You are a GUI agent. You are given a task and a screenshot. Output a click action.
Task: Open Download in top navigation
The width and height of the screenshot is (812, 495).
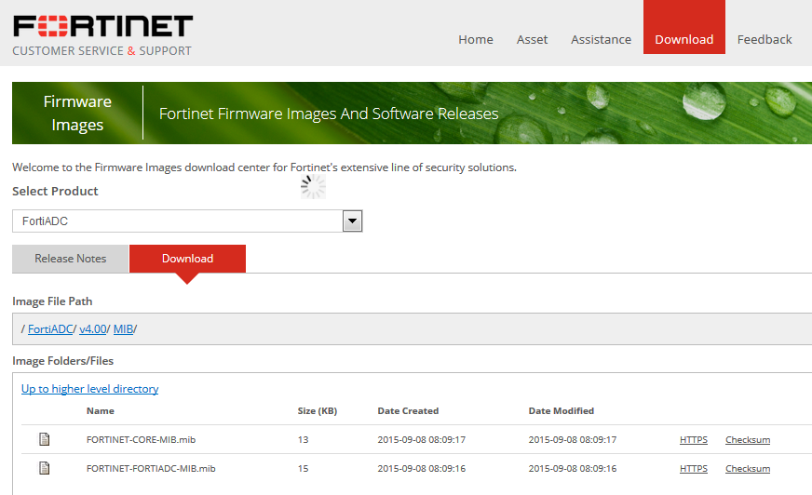pos(684,27)
